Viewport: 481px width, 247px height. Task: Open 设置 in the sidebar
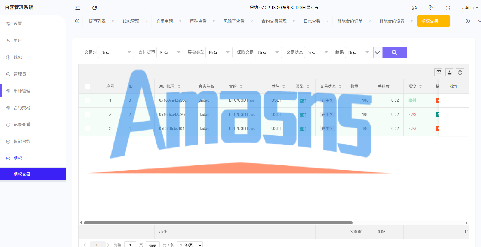33,23
